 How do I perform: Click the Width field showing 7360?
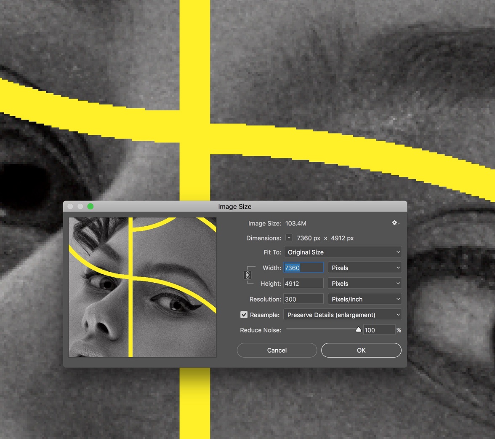303,268
